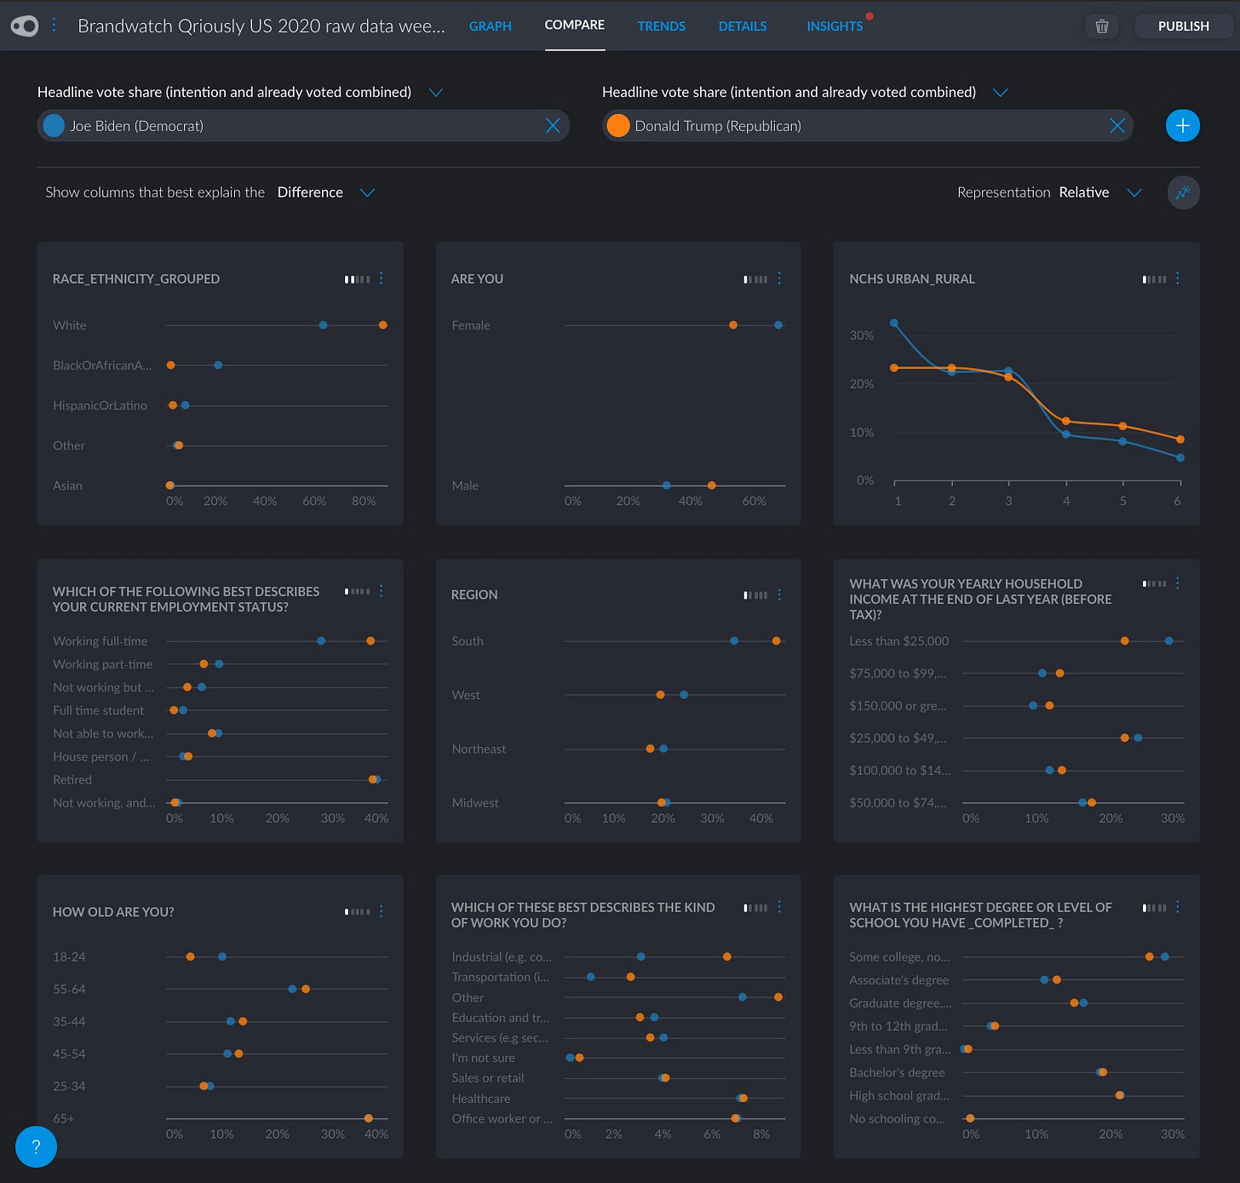Click the 'HispanicOrLatino' row label

tap(100, 405)
